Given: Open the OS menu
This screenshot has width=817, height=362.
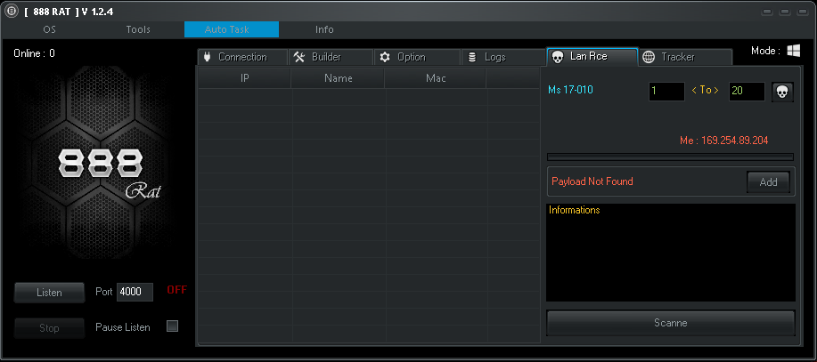Looking at the screenshot, I should point(50,29).
